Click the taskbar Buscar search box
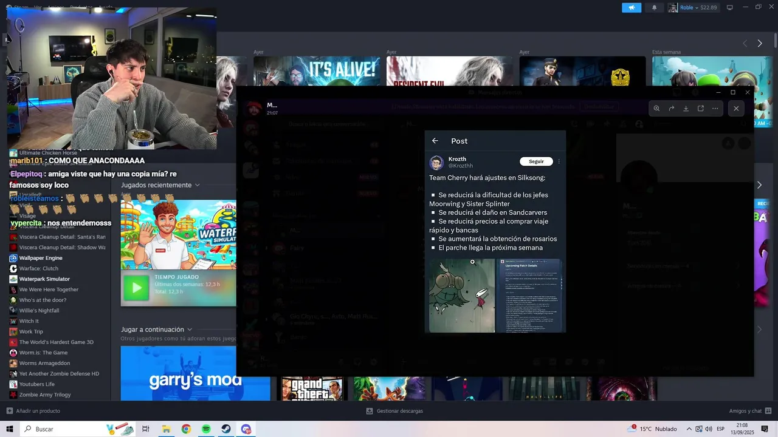This screenshot has height=437, width=778. [79, 429]
